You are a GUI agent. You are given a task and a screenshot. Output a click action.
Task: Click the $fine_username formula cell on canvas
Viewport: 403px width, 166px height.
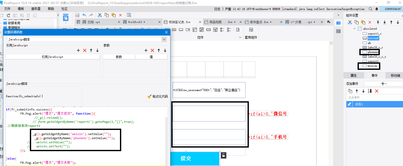[209, 90]
